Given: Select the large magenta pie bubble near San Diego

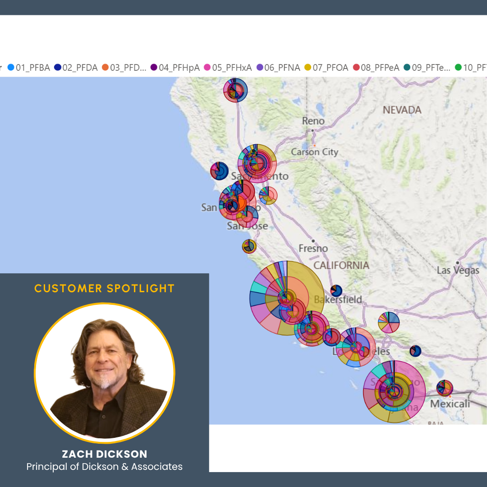Looking at the screenshot, I should click(394, 392).
